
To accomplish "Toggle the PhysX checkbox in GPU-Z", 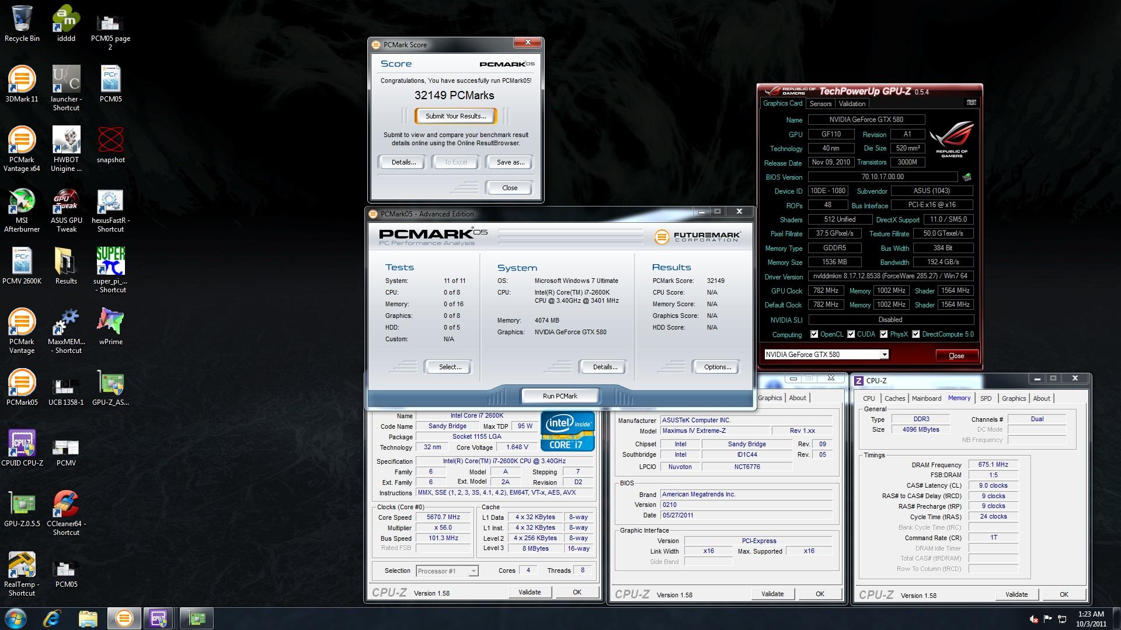I will click(x=883, y=334).
